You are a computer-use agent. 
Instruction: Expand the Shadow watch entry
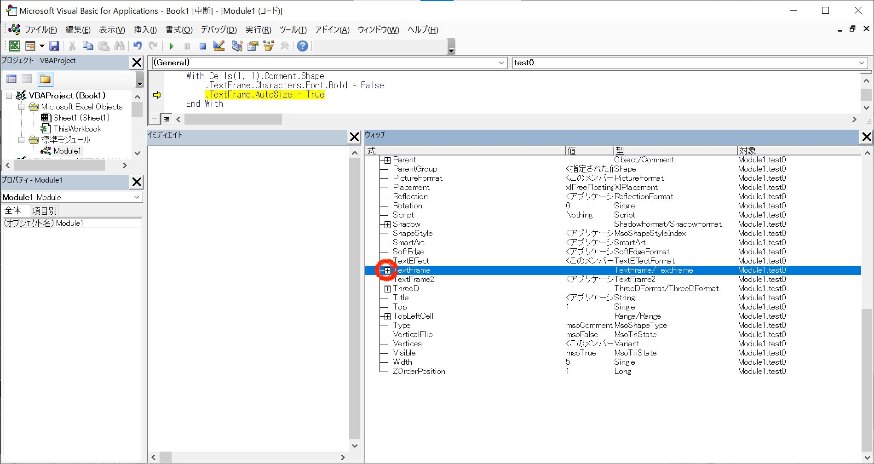387,224
